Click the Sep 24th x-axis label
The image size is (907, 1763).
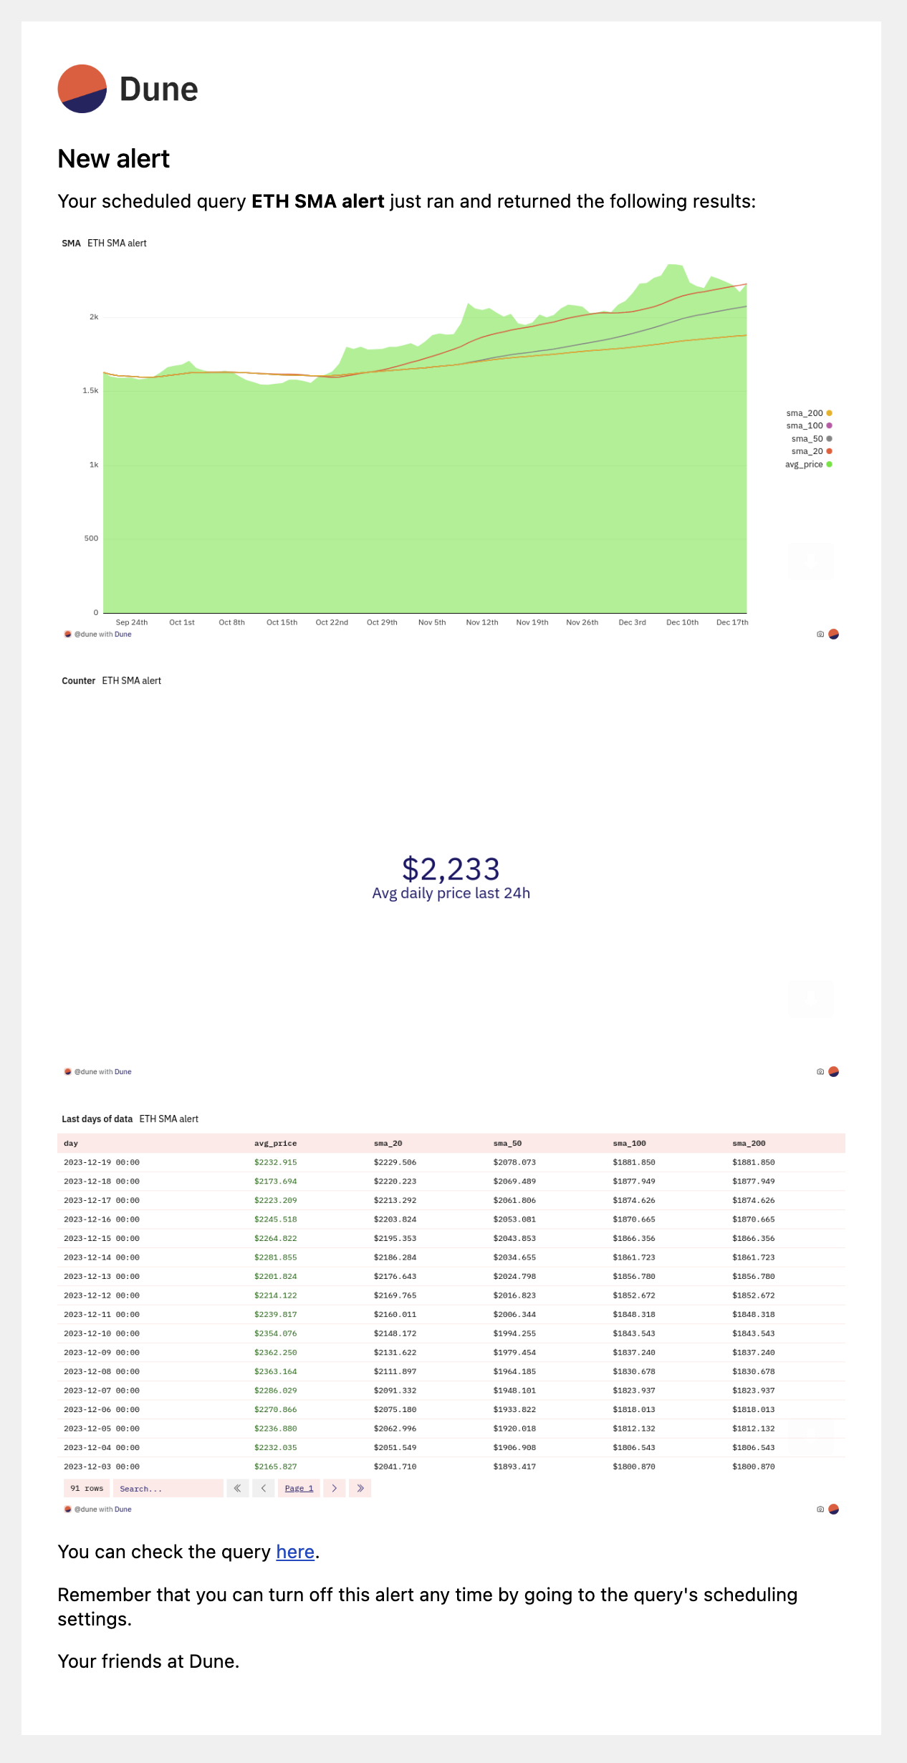tap(132, 622)
